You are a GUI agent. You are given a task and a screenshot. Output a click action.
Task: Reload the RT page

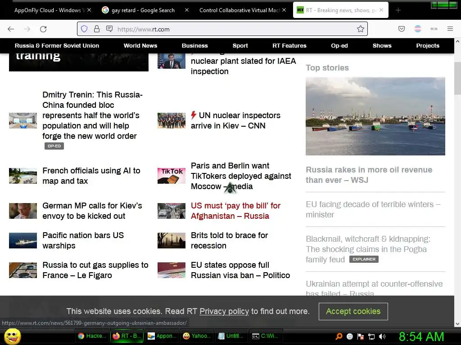click(43, 29)
